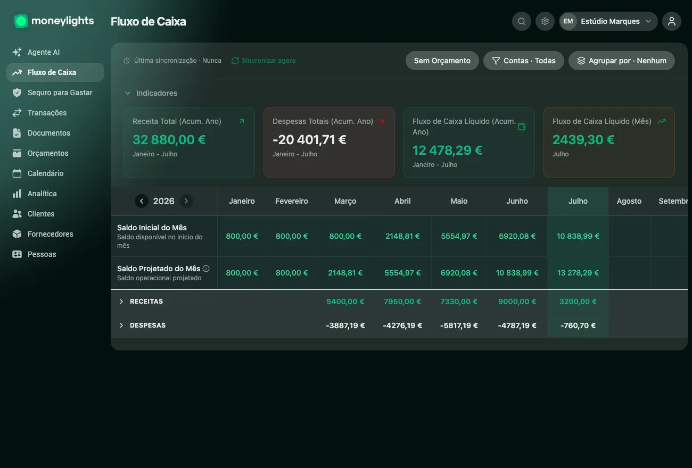Click the Sem Orçamento button
The image size is (692, 468).
pos(442,61)
